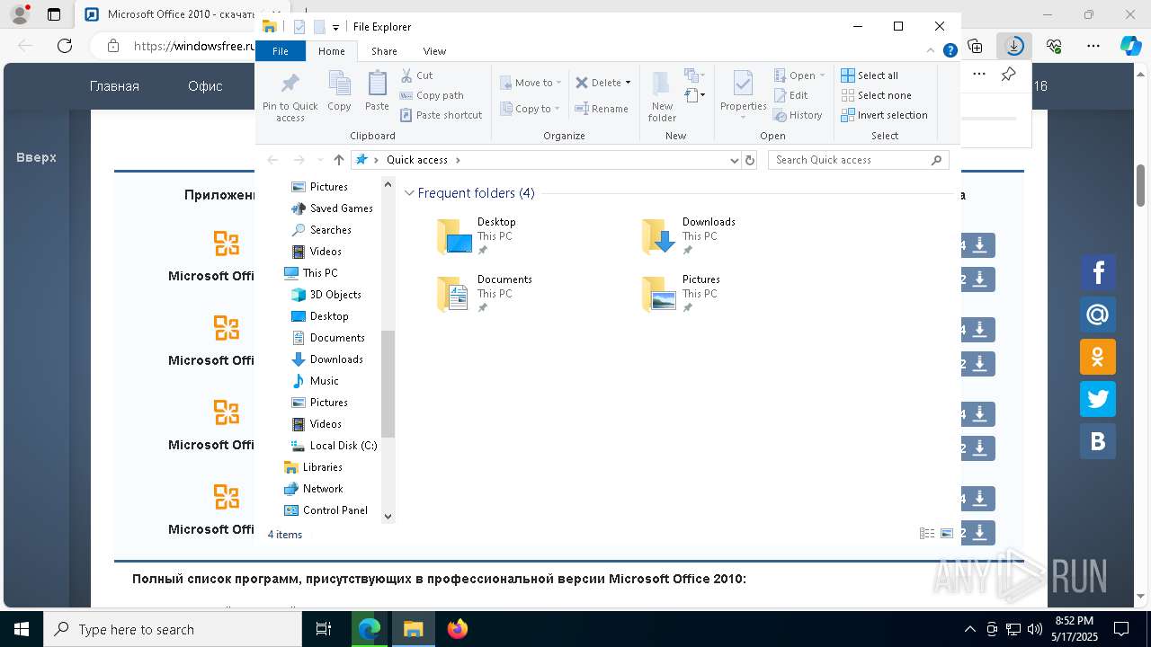Image resolution: width=1151 pixels, height=647 pixels.
Task: Click Explorer Help question mark icon
Action: pyautogui.click(x=950, y=51)
